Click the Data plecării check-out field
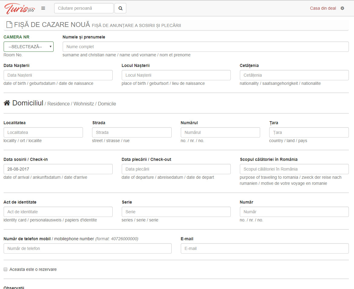 tap(176, 169)
